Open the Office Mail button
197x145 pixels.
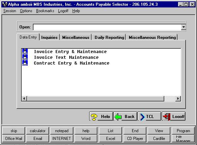click(x=14, y=139)
